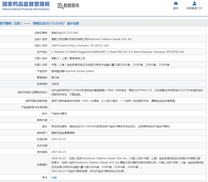Click the home icon labeled 首页
208x182 pixels.
point(176,3)
